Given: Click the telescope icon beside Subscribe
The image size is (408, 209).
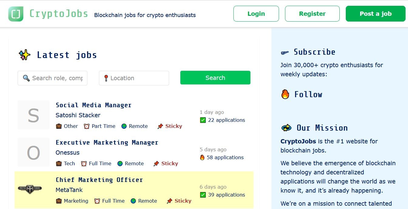Looking at the screenshot, I should point(285,53).
